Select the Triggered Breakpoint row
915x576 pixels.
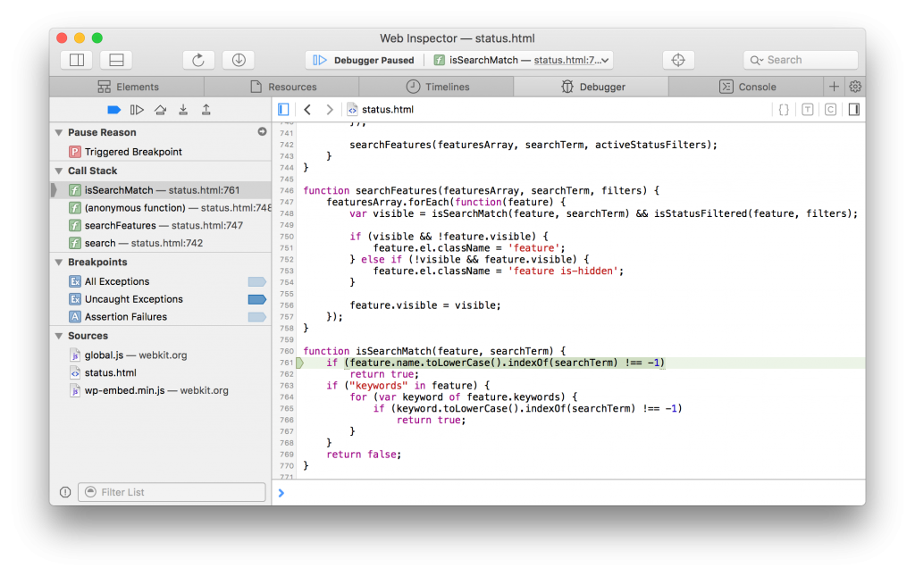(x=161, y=152)
